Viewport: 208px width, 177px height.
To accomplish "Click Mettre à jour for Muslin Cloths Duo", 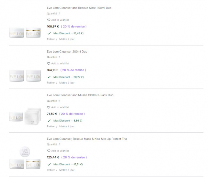I will coord(67,126).
